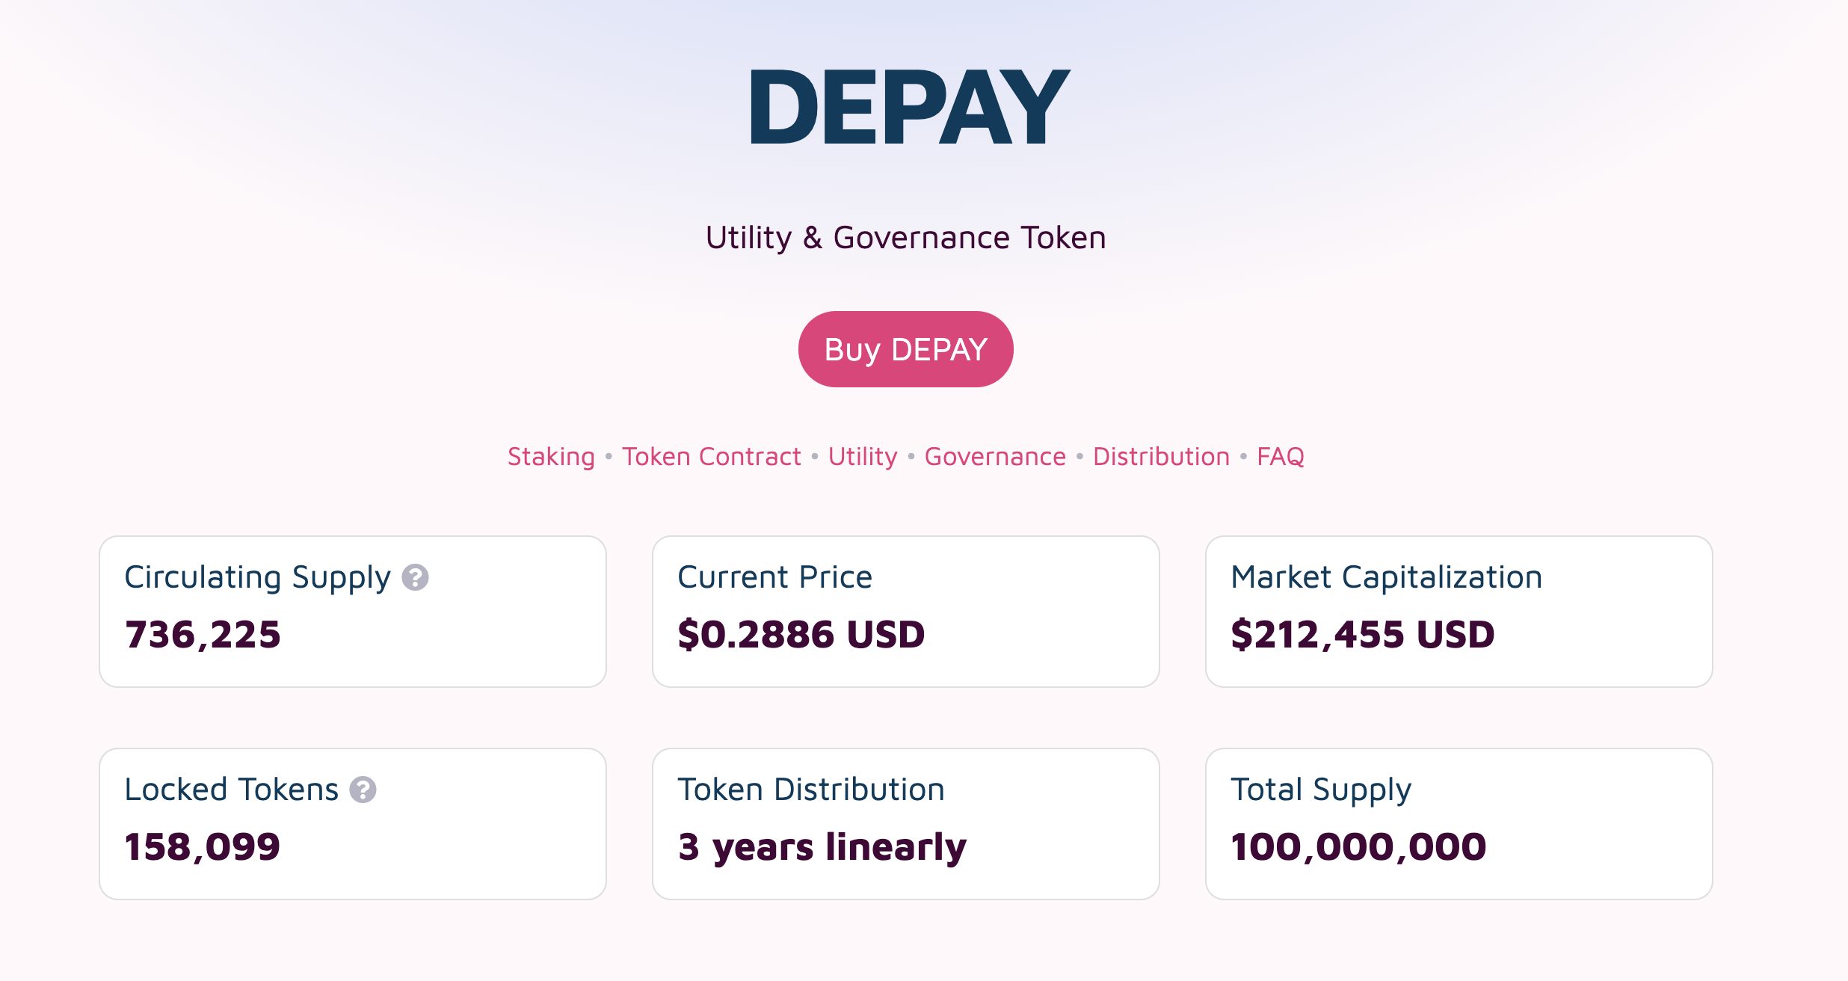Image resolution: width=1848 pixels, height=981 pixels.
Task: Select the Token Distribution card
Action: coord(906,824)
